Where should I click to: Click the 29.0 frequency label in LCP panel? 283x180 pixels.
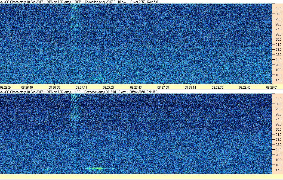(278, 109)
